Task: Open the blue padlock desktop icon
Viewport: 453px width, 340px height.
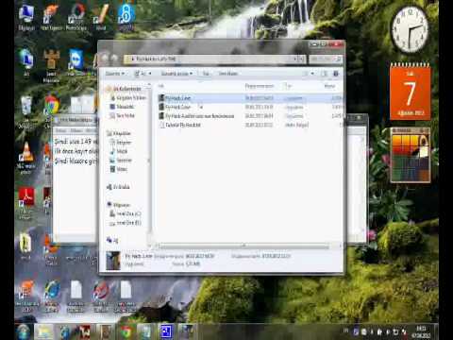Action: 126,17
